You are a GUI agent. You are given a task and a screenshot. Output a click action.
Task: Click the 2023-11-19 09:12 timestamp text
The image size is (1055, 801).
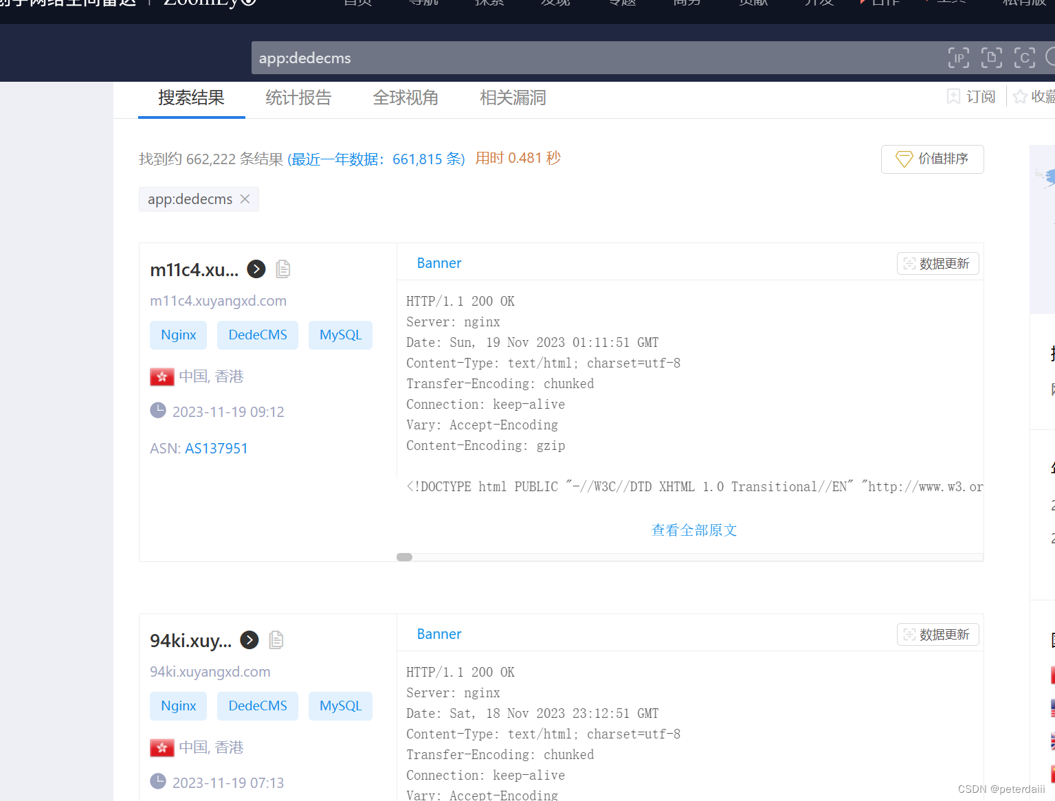pos(228,412)
